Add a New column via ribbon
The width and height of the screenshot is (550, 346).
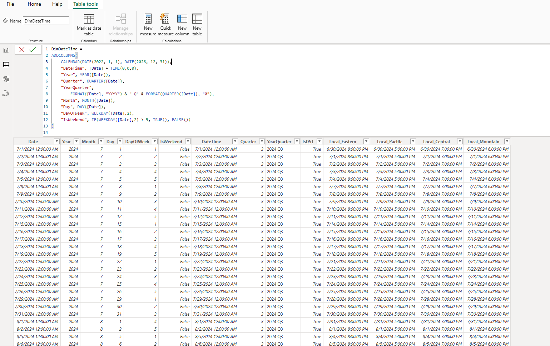point(182,19)
